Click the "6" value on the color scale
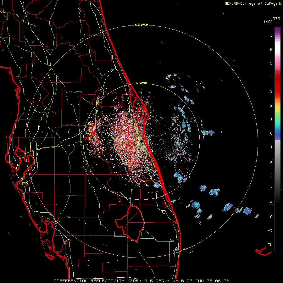 click(x=271, y=49)
